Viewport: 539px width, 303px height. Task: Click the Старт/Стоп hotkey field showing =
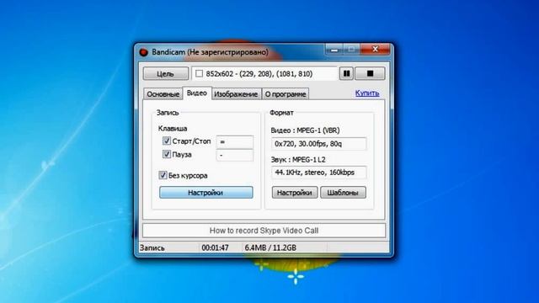[235, 141]
